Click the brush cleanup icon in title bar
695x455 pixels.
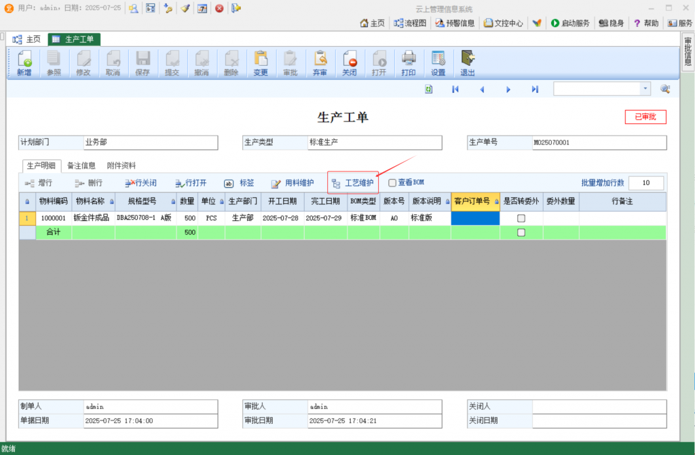point(185,8)
